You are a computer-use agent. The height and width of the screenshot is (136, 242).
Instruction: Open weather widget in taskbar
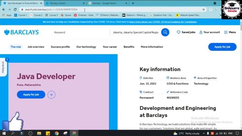pyautogui.click(x=186, y=133)
